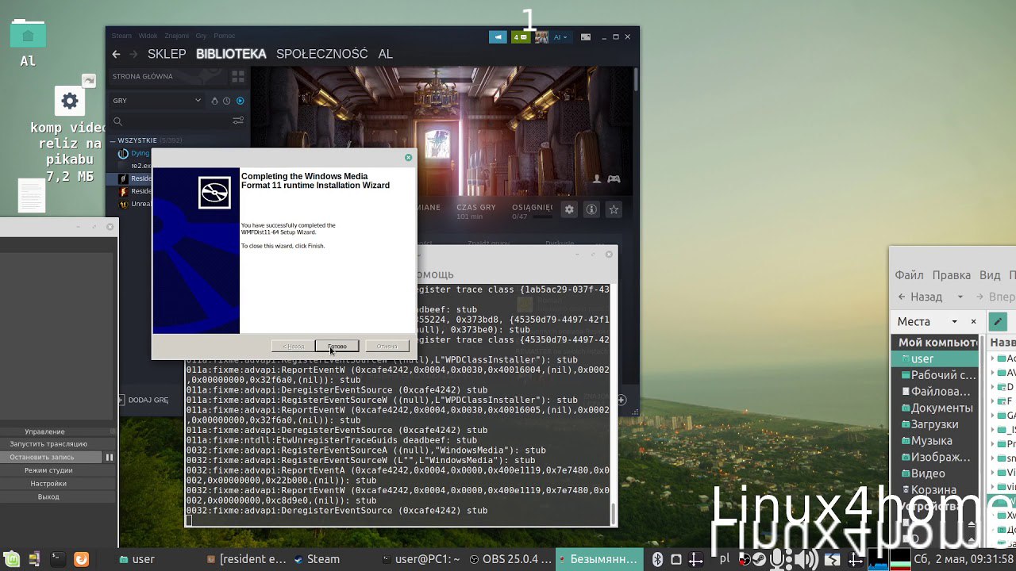The width and height of the screenshot is (1016, 571).
Task: Launch Firefox from taskbar launcher
Action: tap(81, 559)
